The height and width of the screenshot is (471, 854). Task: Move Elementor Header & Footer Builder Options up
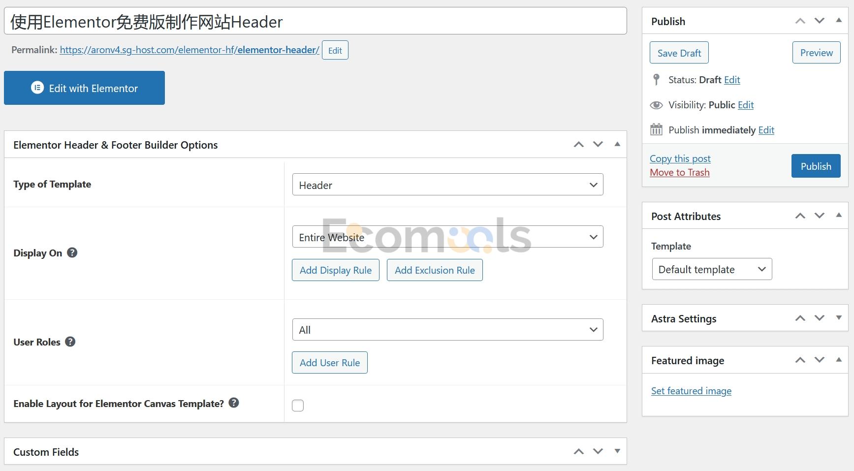(579, 144)
